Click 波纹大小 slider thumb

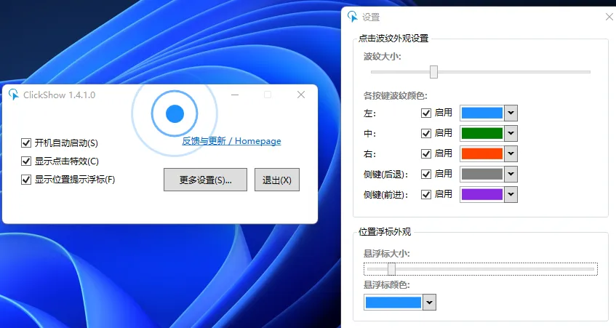tap(433, 72)
